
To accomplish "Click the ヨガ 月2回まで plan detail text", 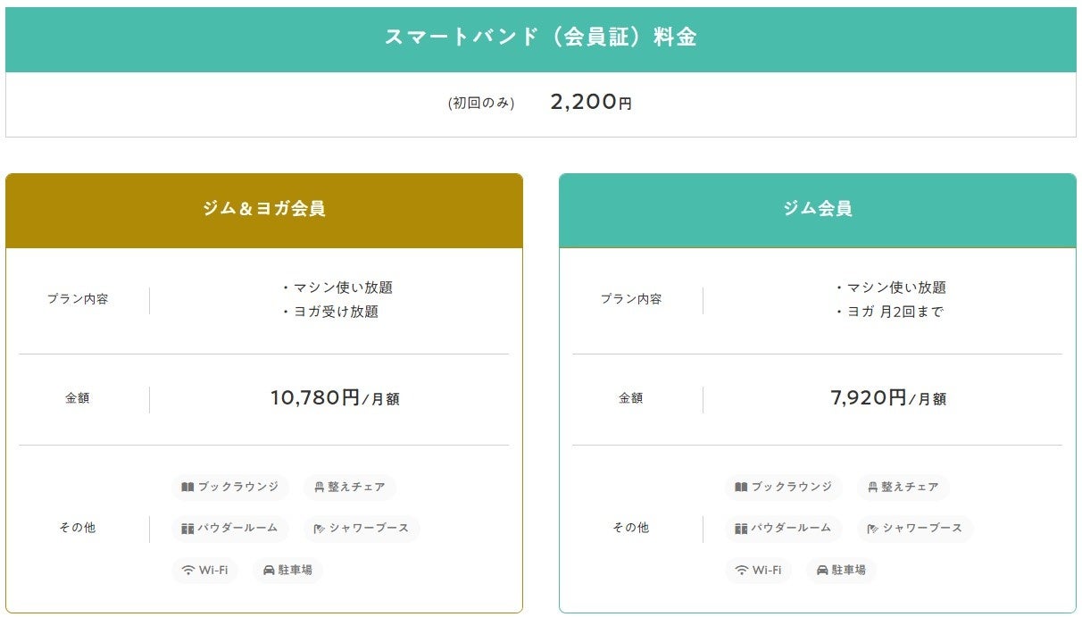I will 895,312.
